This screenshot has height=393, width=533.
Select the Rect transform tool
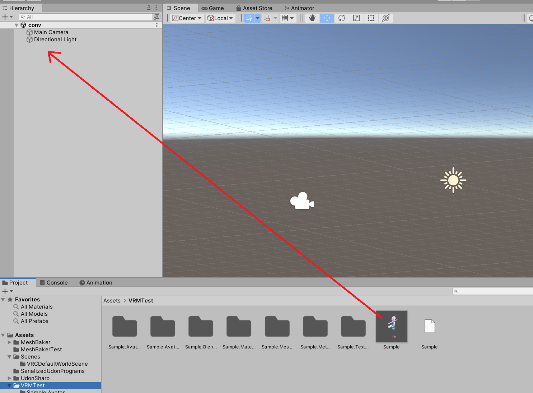(371, 18)
